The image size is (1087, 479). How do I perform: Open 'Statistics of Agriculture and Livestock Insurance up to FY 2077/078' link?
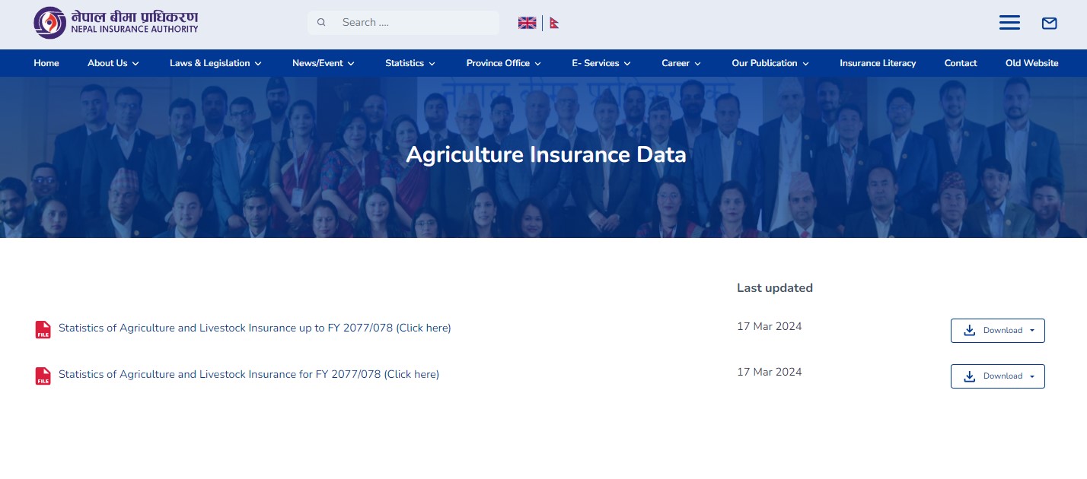pos(254,328)
